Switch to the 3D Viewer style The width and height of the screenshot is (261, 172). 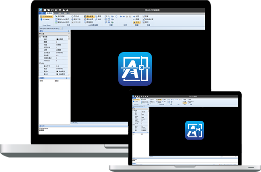coord(45,19)
